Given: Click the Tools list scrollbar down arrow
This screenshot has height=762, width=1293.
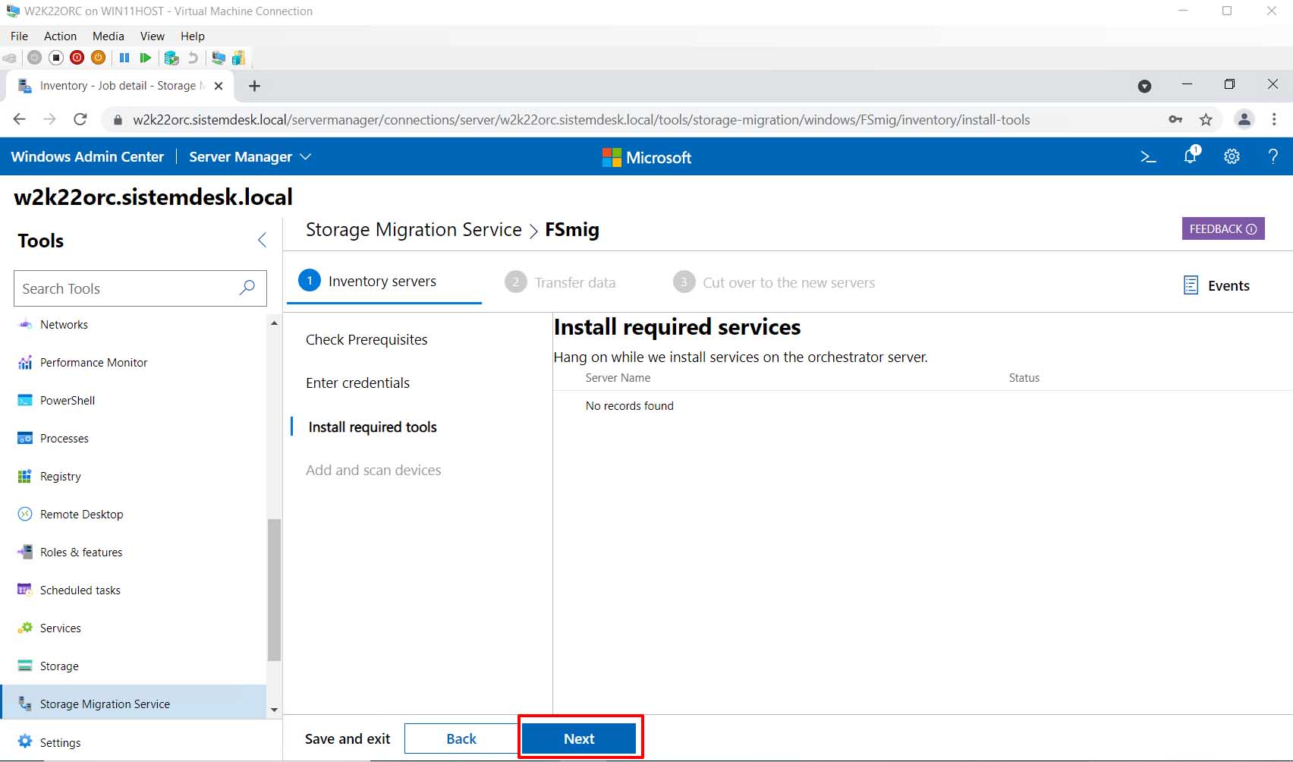Looking at the screenshot, I should [x=274, y=710].
